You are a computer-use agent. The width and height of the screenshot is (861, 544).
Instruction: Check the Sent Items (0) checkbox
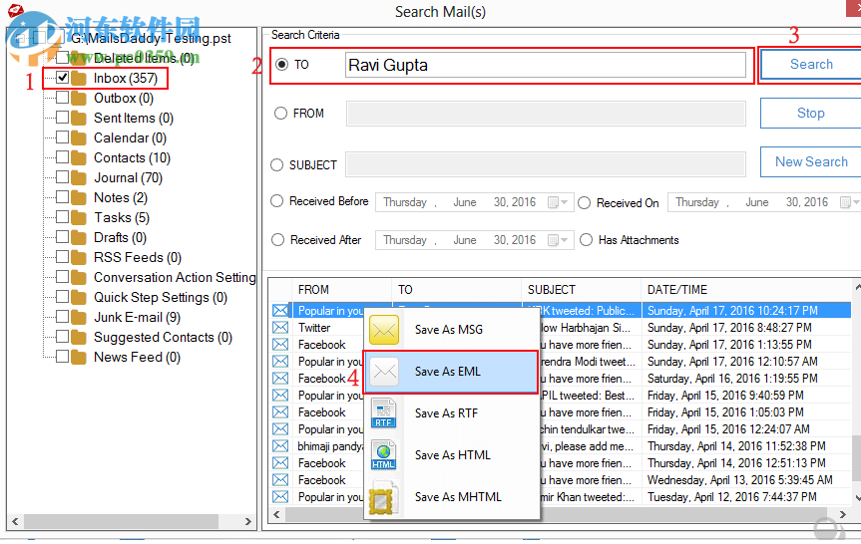(x=63, y=118)
